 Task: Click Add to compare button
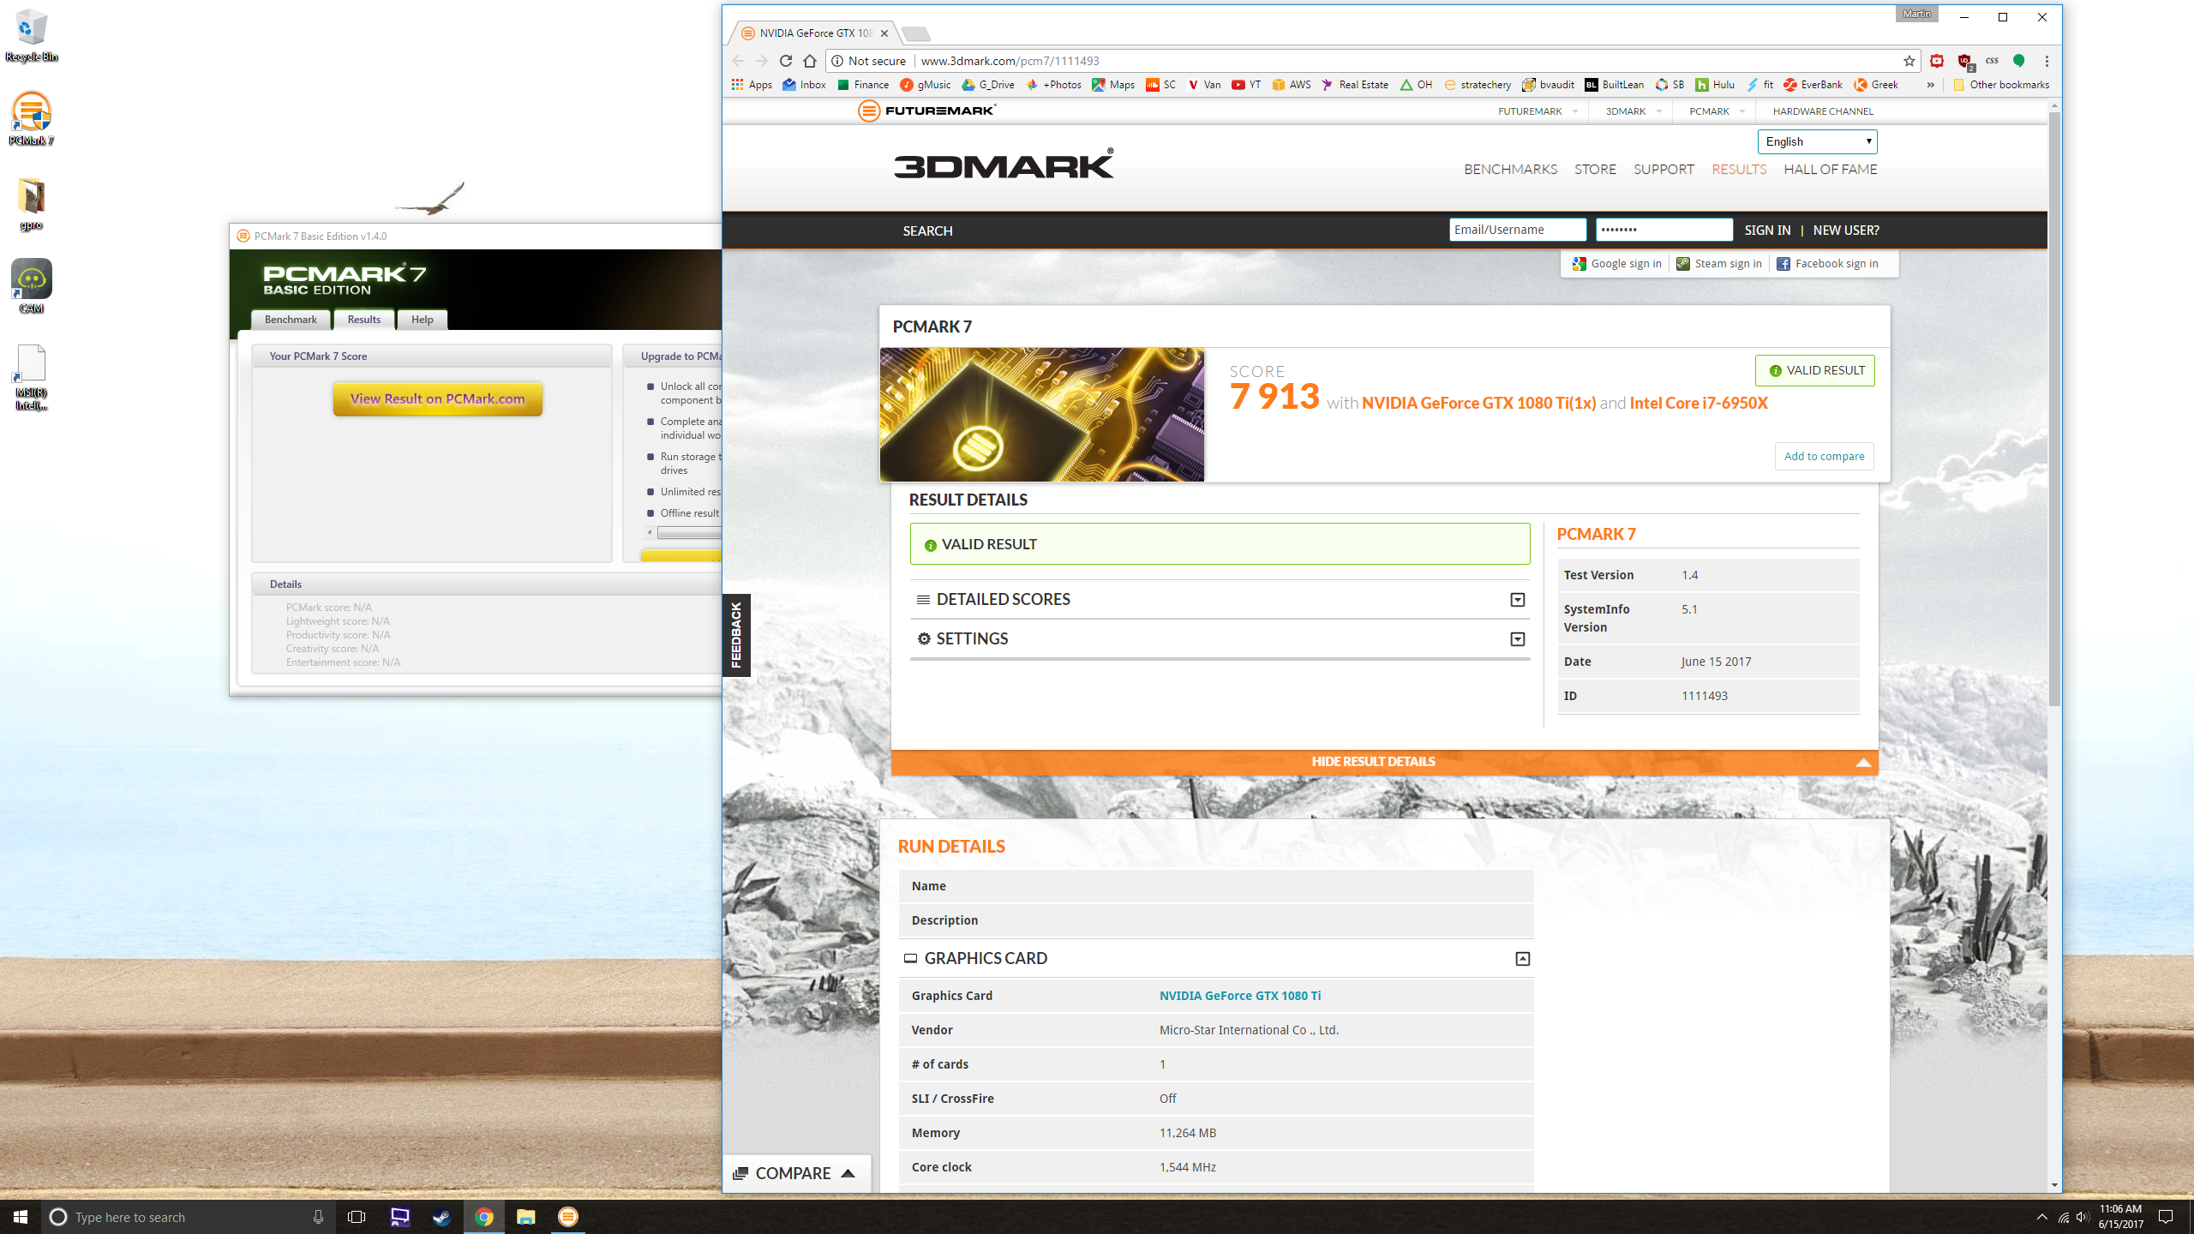(x=1824, y=456)
